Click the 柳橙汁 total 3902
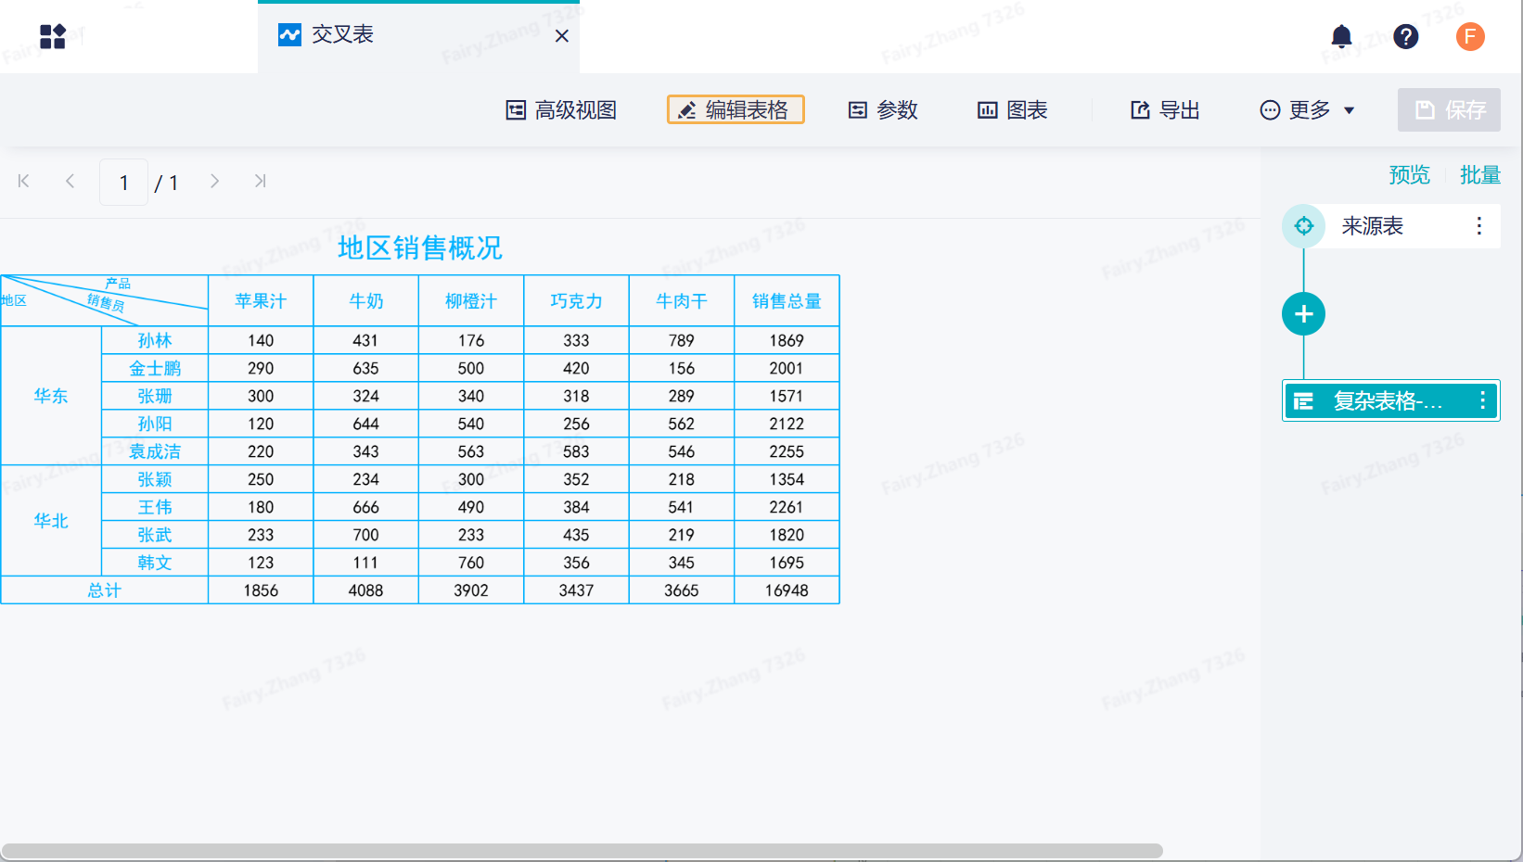Screen dimensions: 1523x862 click(471, 590)
